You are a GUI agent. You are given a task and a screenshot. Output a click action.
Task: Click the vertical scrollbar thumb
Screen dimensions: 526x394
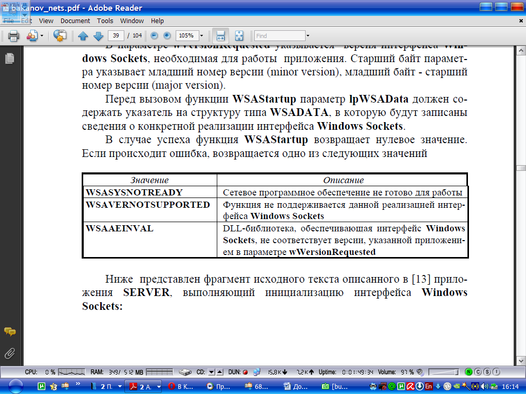pos(521,168)
